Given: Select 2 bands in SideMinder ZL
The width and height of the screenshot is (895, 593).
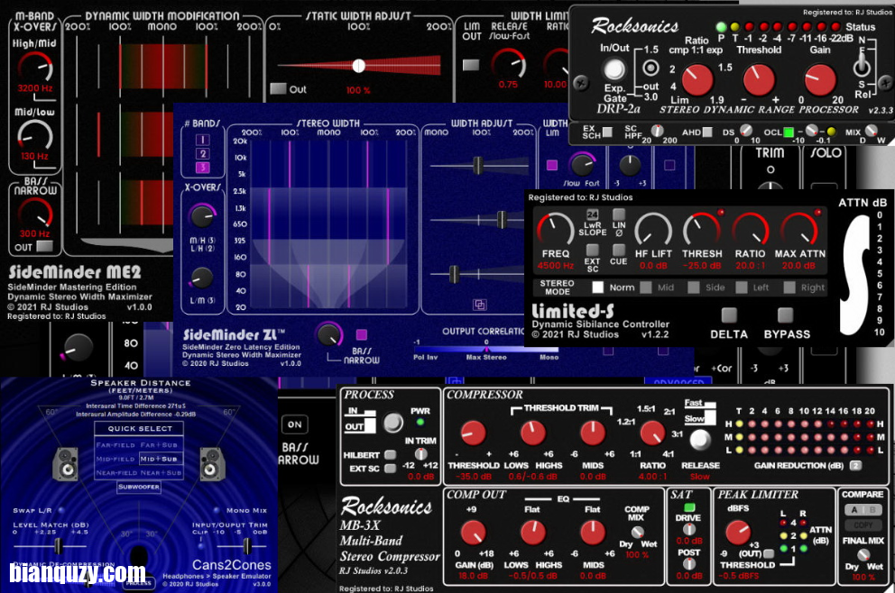Looking at the screenshot, I should [203, 153].
